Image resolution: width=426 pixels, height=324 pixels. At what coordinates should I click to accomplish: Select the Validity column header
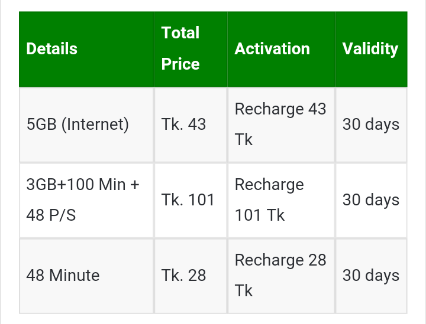pos(370,48)
